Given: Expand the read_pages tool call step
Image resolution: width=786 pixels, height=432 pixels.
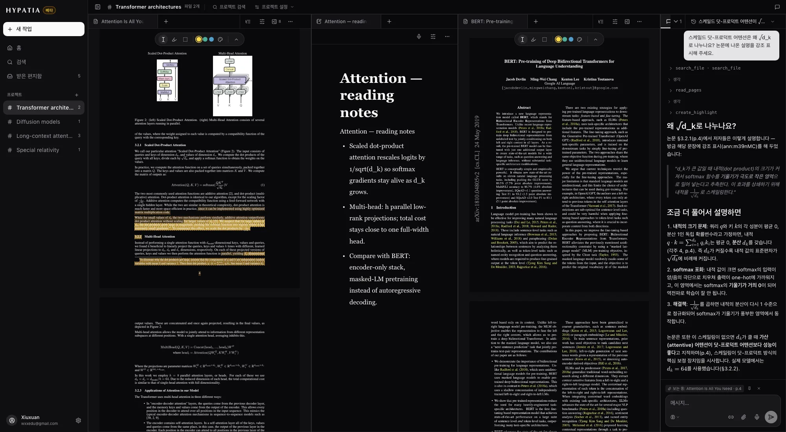Looking at the screenshot, I should [685, 90].
